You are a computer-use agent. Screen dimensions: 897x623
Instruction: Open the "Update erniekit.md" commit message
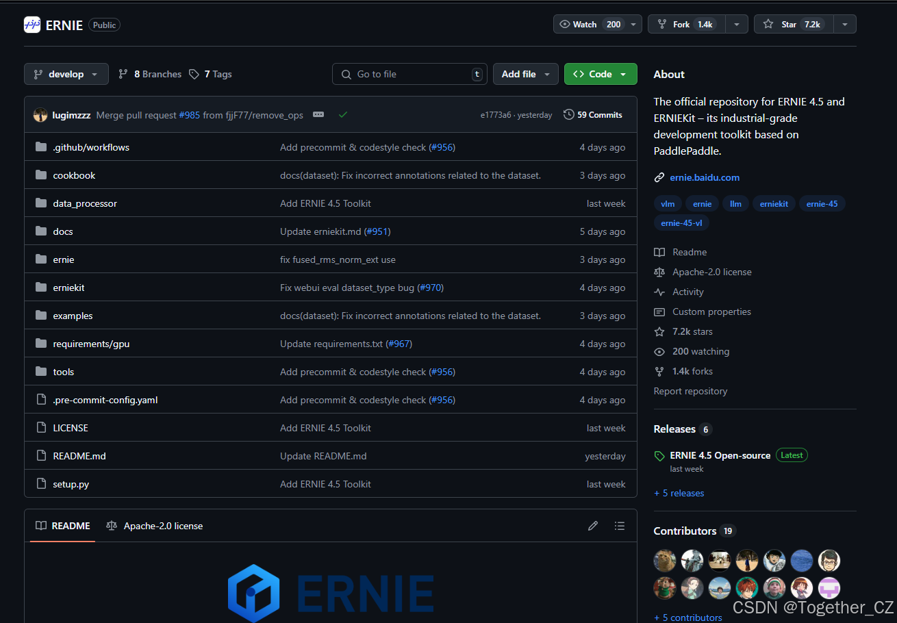320,231
